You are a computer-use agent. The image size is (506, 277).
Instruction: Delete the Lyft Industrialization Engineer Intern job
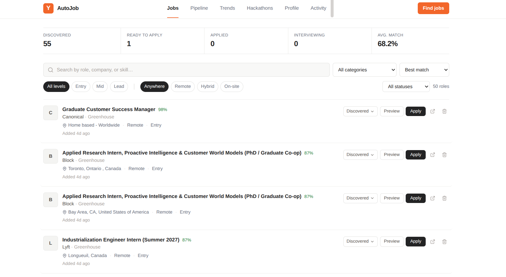(x=444, y=242)
